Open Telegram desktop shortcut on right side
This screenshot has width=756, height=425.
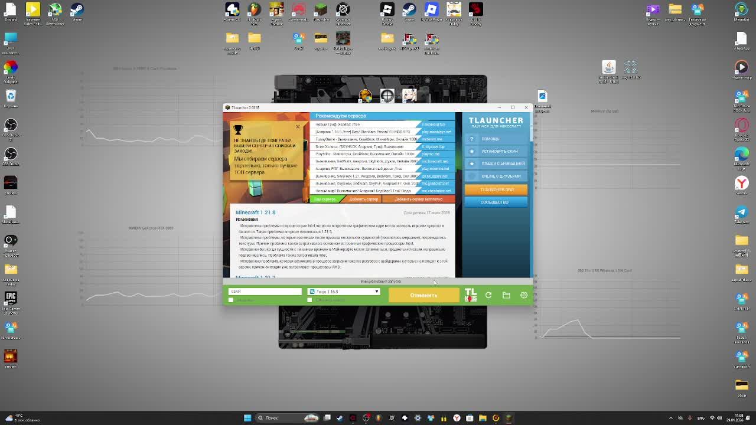coord(742,214)
